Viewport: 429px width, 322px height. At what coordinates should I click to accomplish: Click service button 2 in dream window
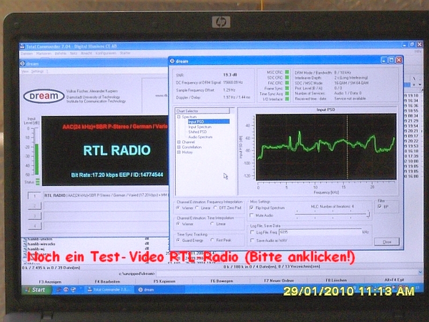(34, 206)
